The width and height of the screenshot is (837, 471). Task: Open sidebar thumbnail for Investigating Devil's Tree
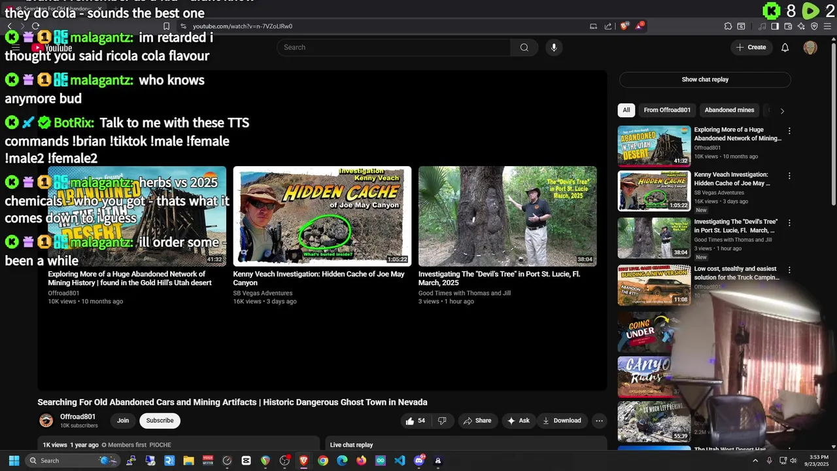654,238
